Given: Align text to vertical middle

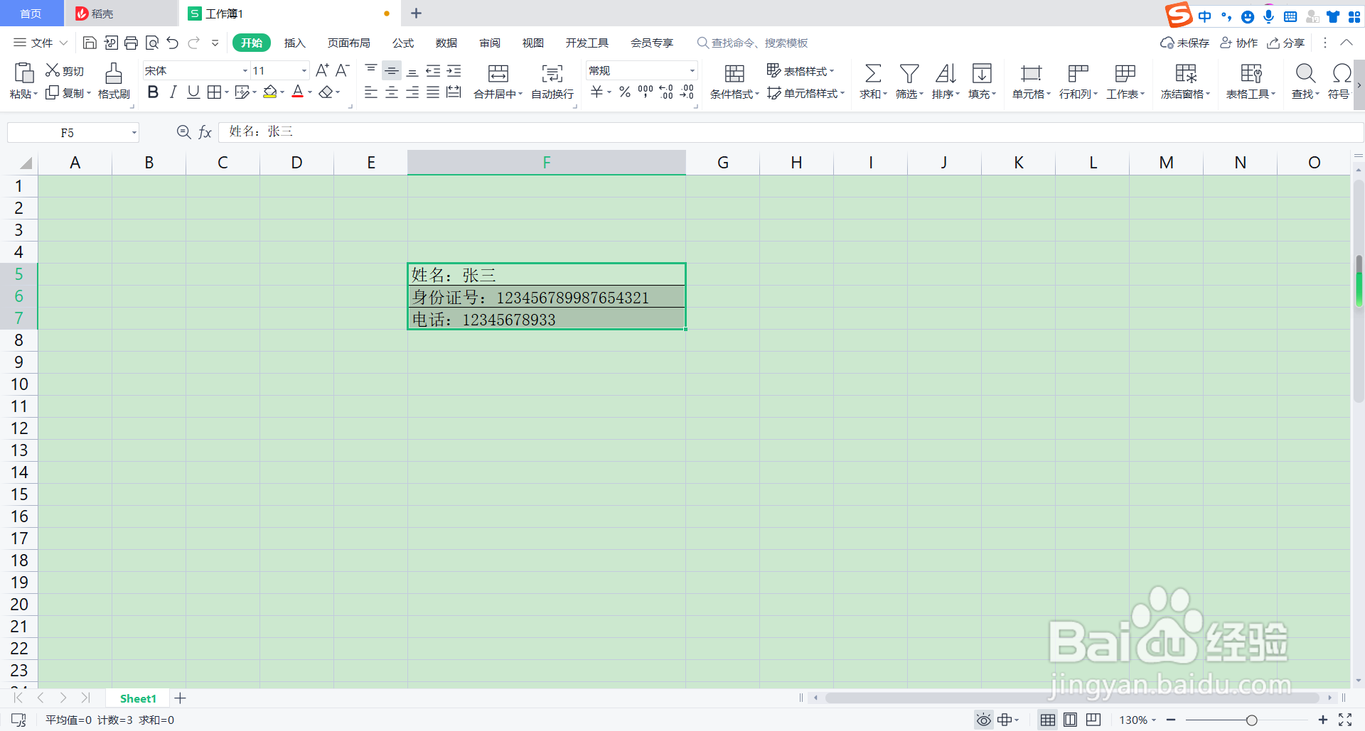Looking at the screenshot, I should point(392,70).
